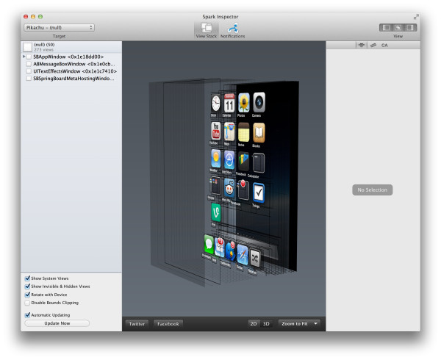Viewport: 441px width, 360px height.
Task: Click the Photos sunflower app icon
Action: pos(243,103)
